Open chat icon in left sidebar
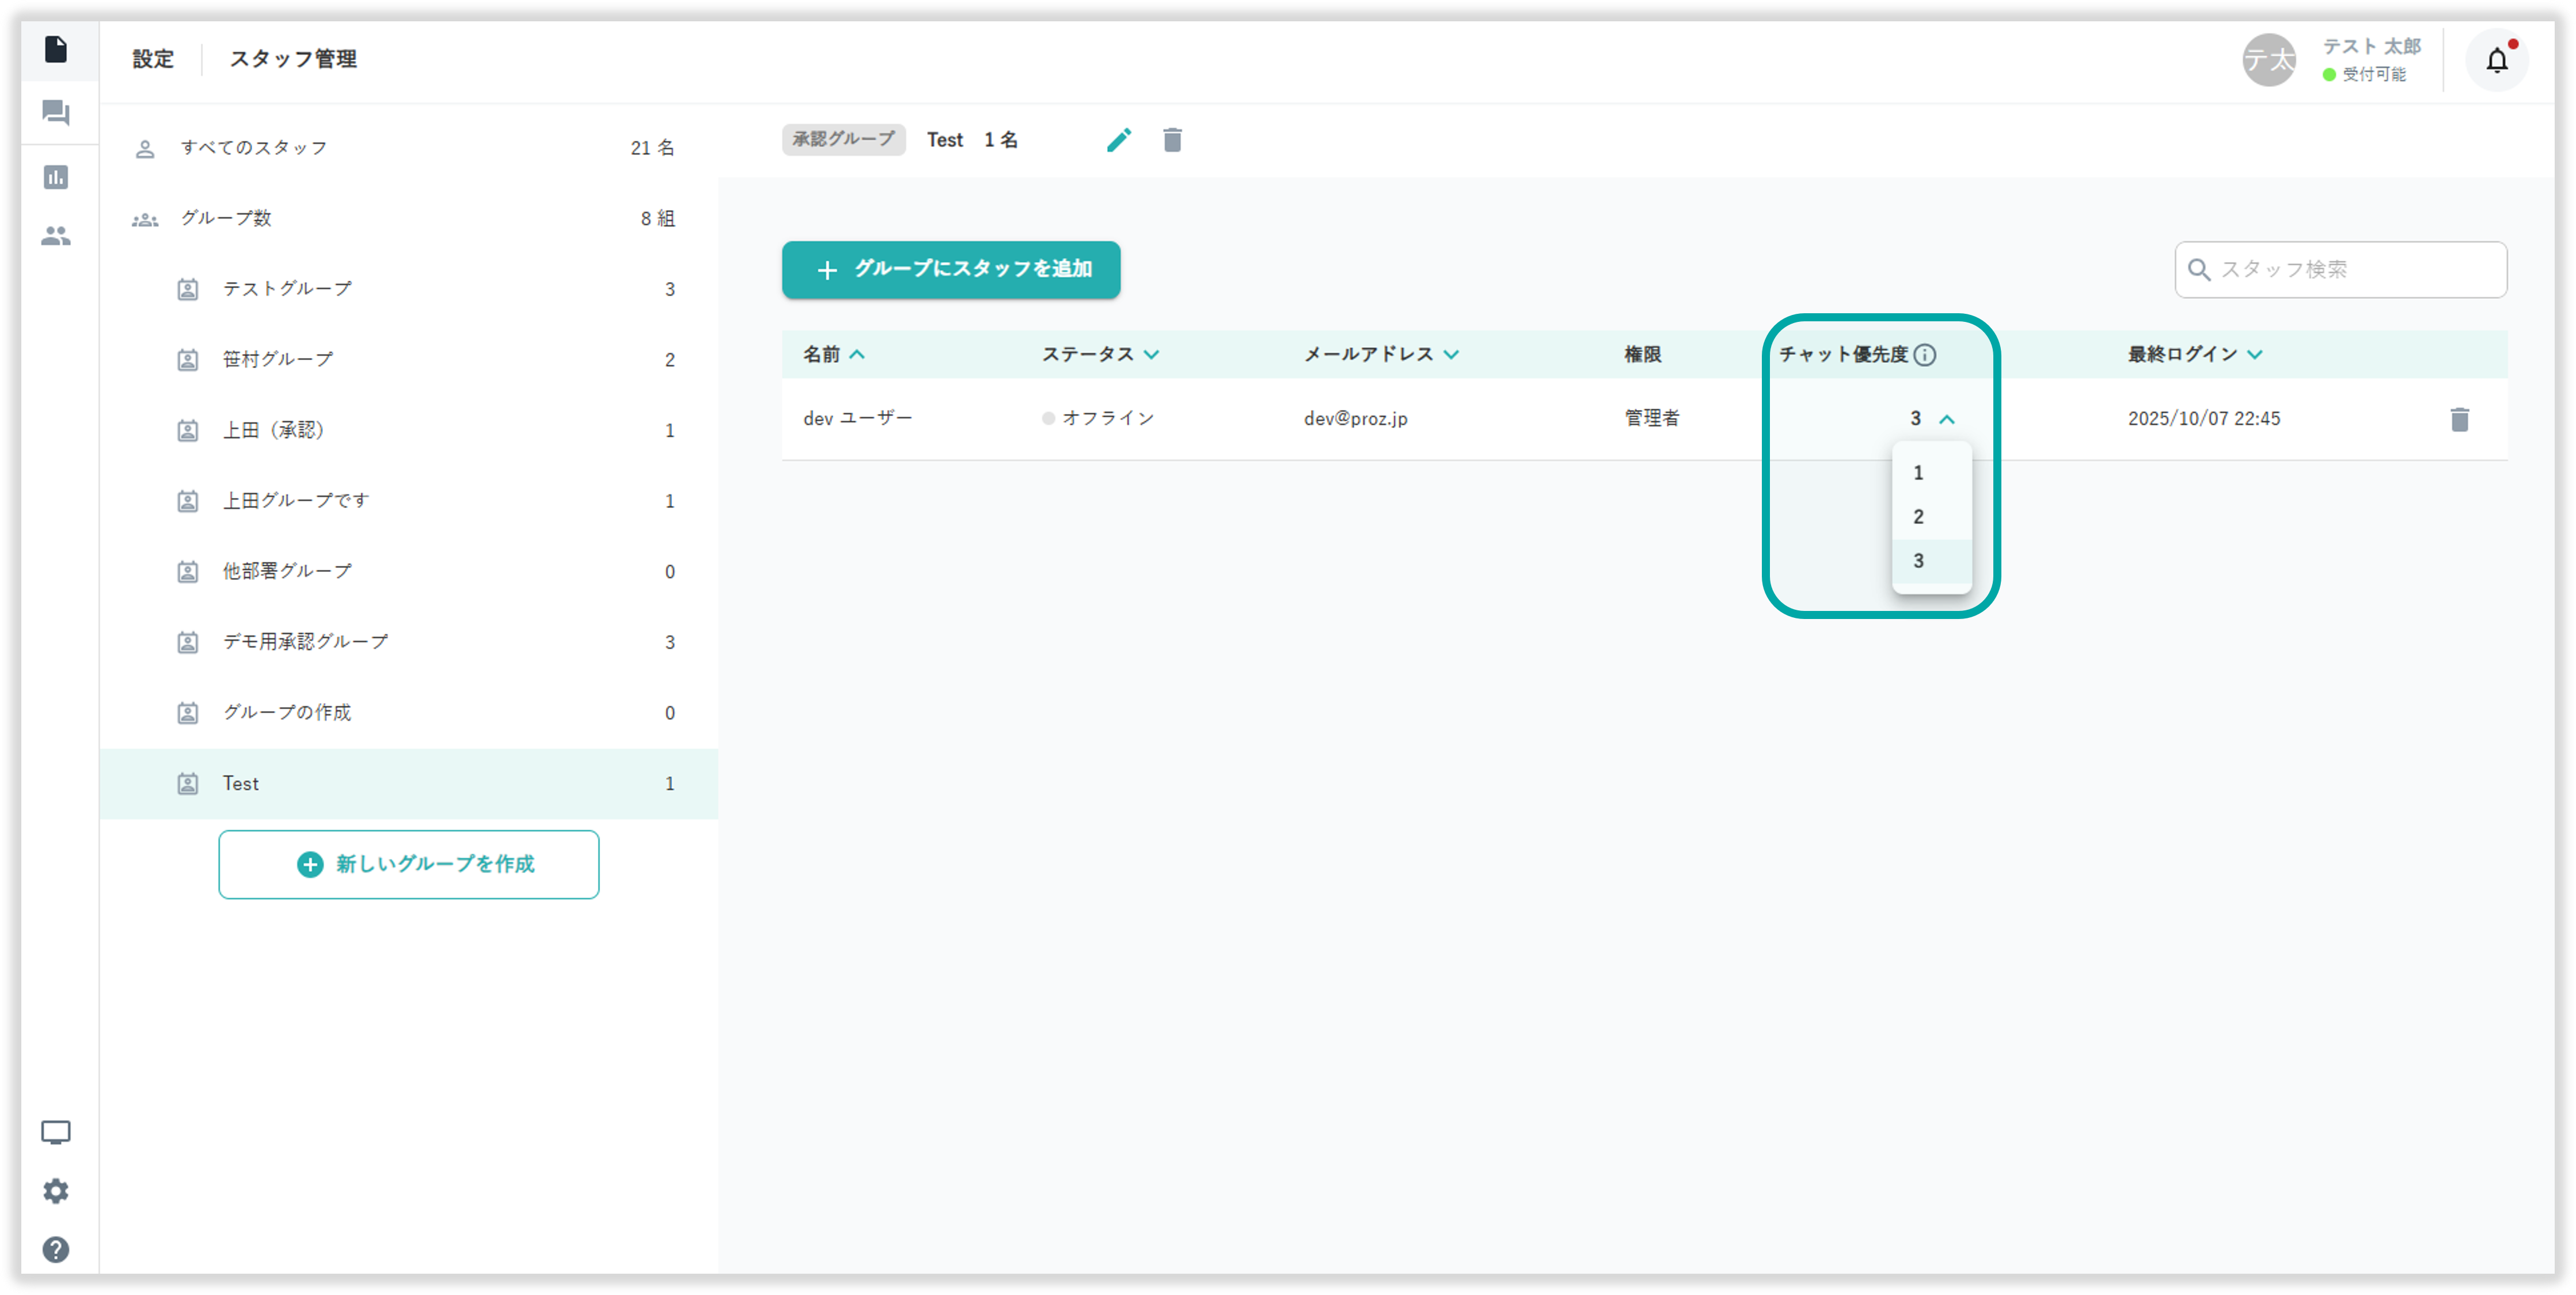This screenshot has width=2576, height=1295. [56, 112]
